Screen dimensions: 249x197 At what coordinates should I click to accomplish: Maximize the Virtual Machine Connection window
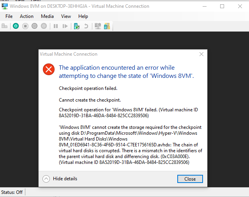[222, 6]
